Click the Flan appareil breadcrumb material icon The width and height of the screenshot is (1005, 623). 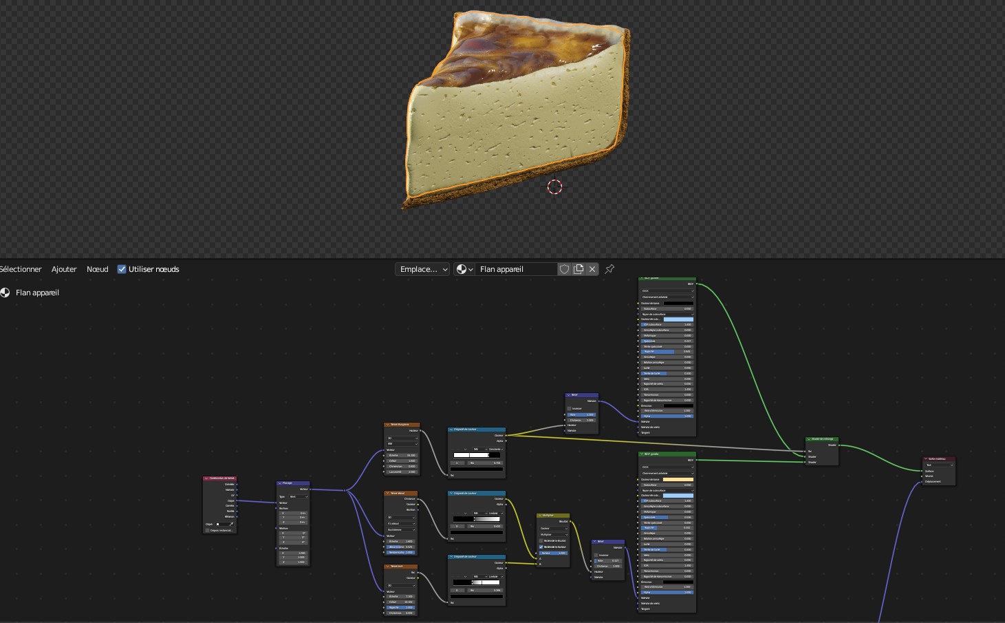coord(6,293)
